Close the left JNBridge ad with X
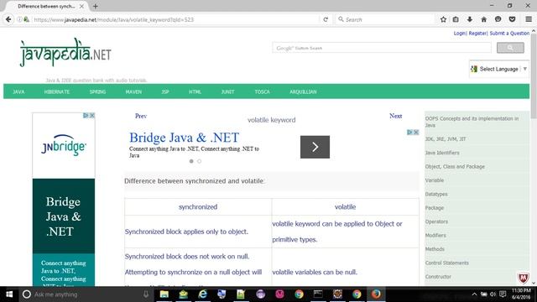Viewport: 537px width, 302px height. (x=92, y=116)
